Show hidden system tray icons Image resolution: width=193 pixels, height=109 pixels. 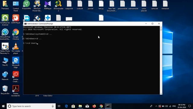coord(156,106)
